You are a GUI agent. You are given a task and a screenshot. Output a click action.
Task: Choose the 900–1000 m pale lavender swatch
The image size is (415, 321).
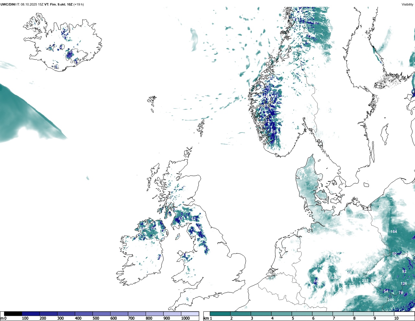[172, 314]
